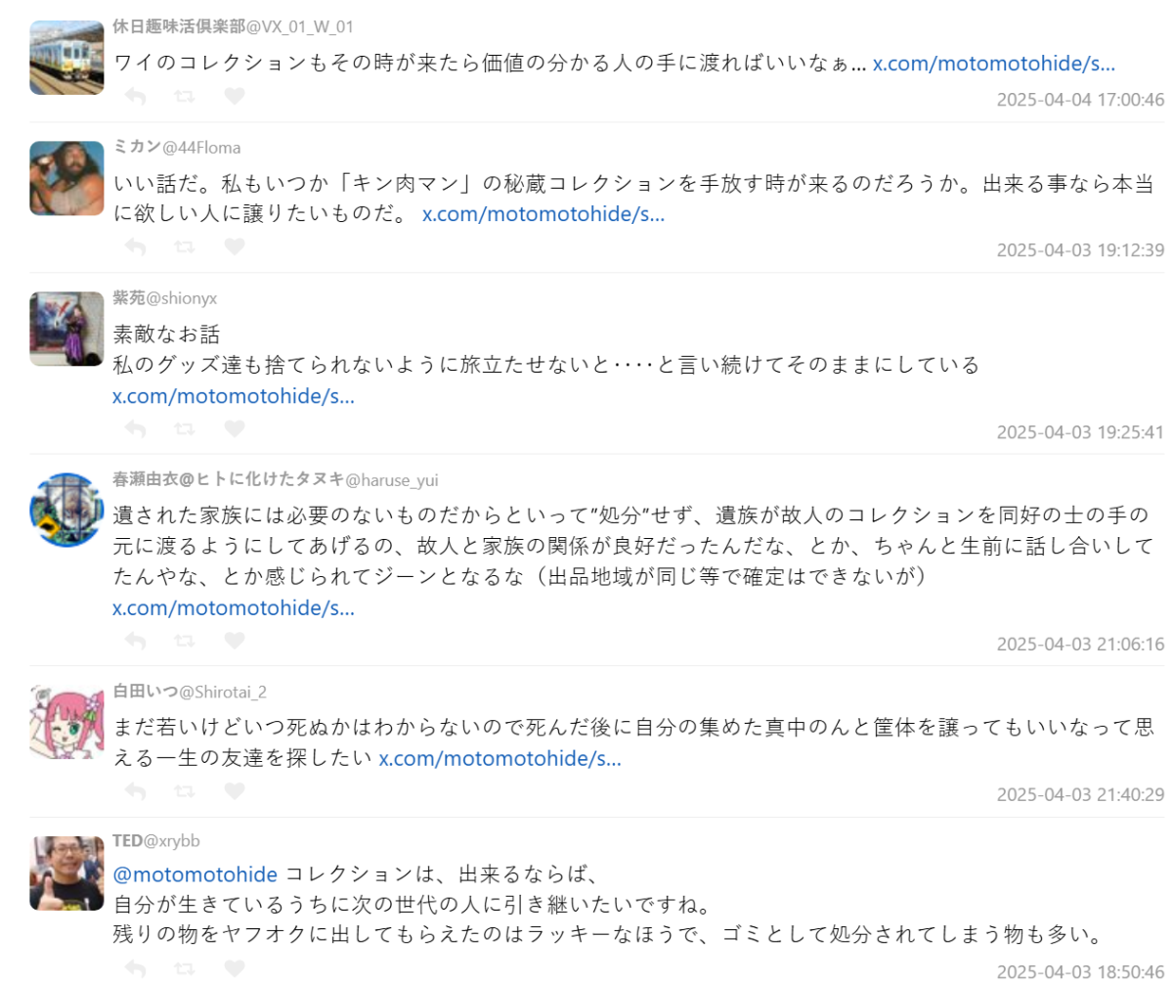Viewport: 1173px width, 984px height.
Task: Open x.com link in 白田いつ tweet
Action: coord(500,759)
